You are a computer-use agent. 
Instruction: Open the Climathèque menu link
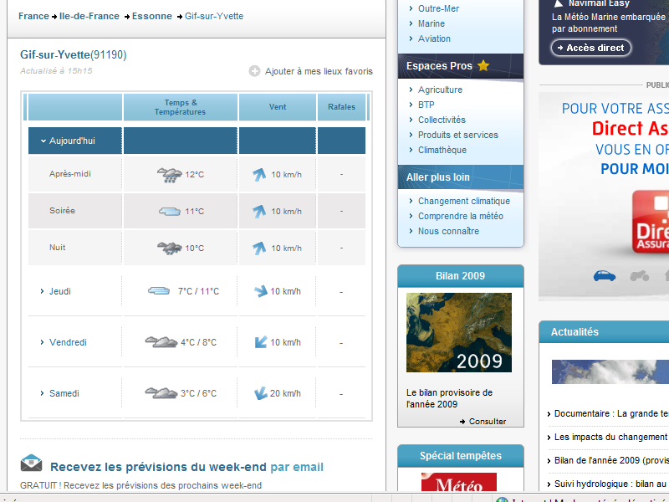tap(442, 150)
